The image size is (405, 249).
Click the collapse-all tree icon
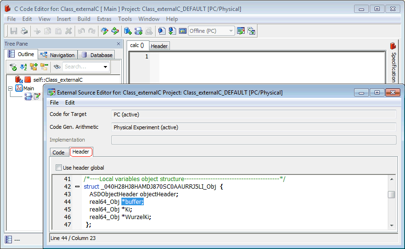44,67
